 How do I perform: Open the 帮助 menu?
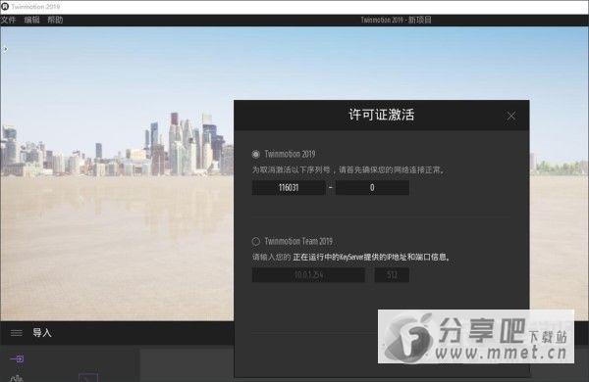pyautogui.click(x=55, y=20)
